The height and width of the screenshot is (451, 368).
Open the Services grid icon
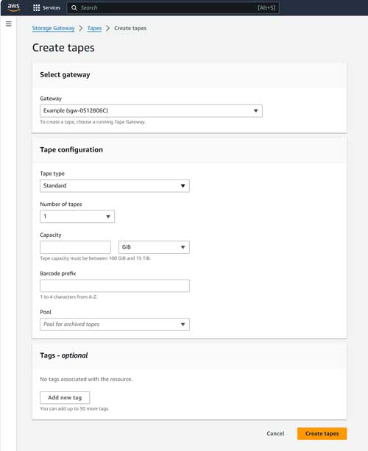coord(36,8)
